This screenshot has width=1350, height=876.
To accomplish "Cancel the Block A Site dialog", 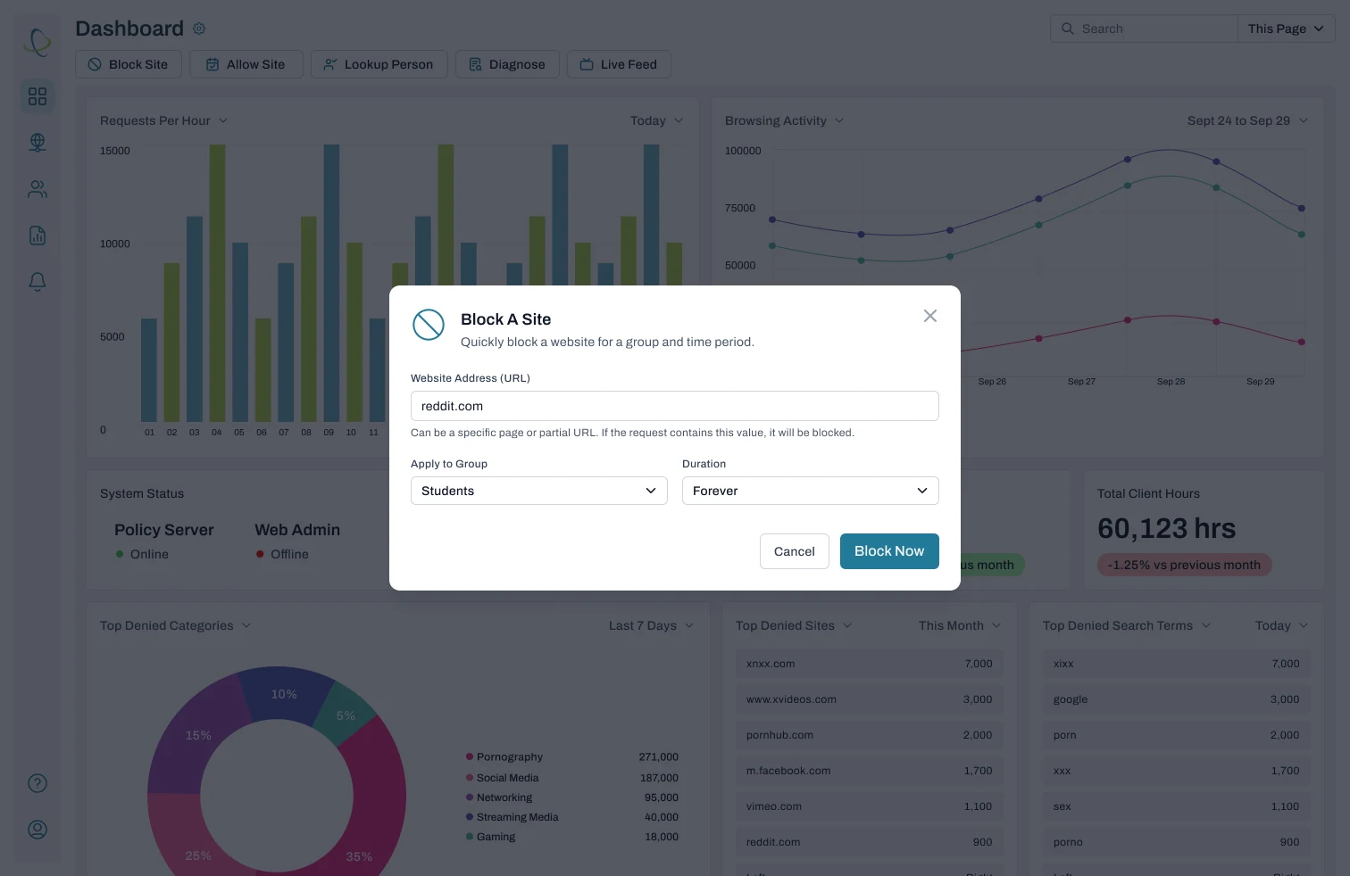I will pyautogui.click(x=795, y=551).
